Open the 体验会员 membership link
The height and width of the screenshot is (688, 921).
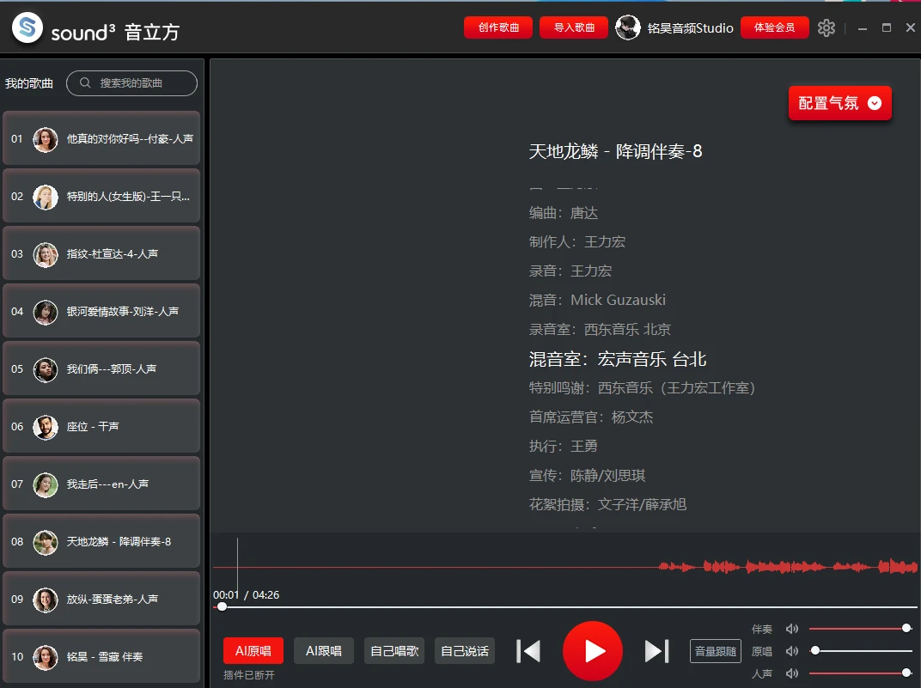click(774, 27)
